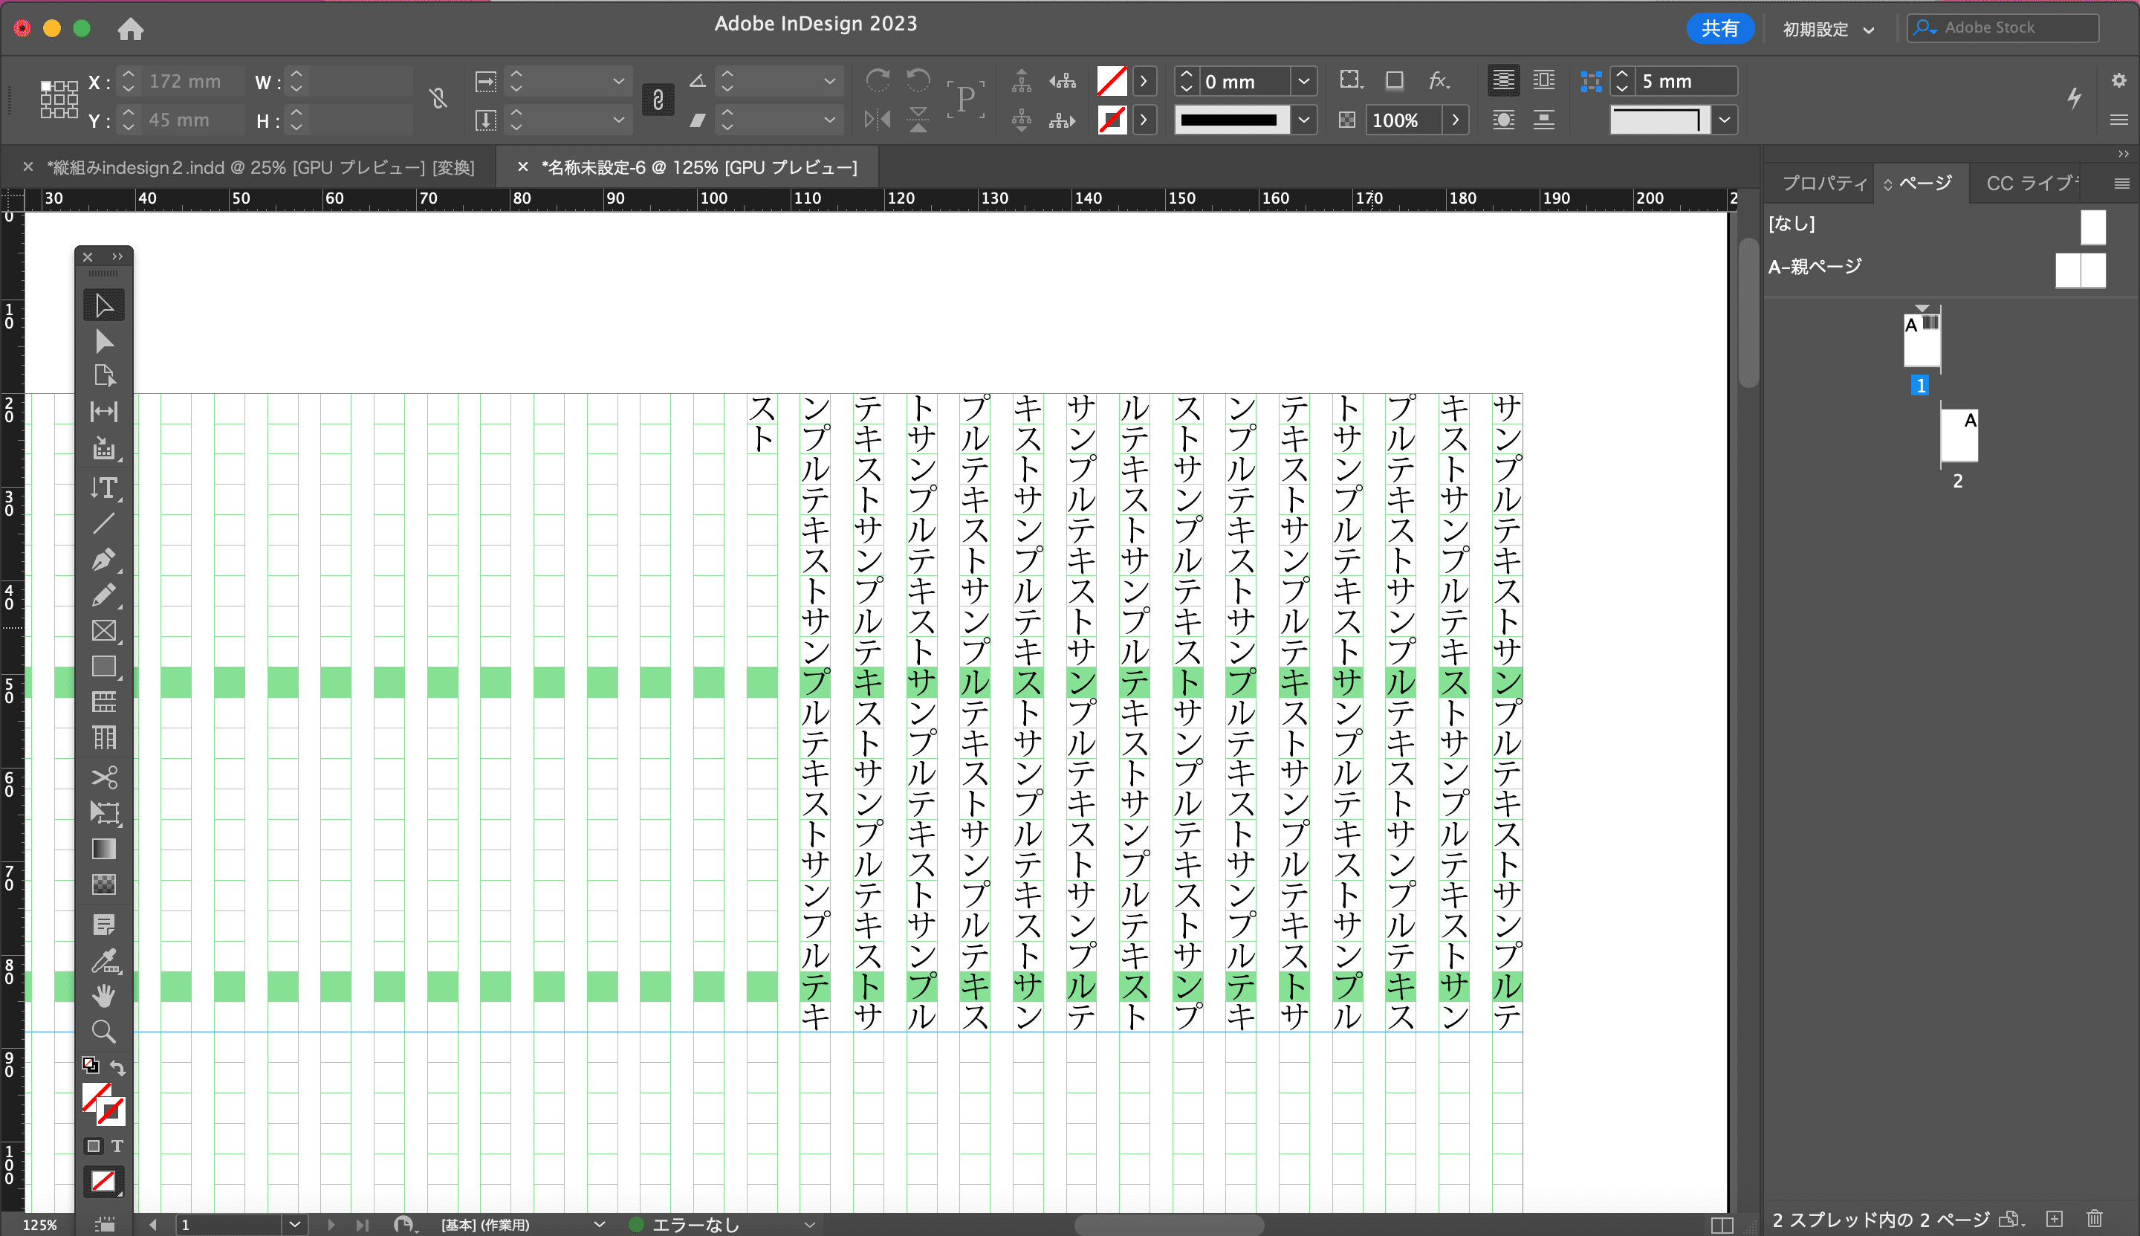Click Apply None swatch in toolbox
2140x1236 pixels.
coord(103,1181)
